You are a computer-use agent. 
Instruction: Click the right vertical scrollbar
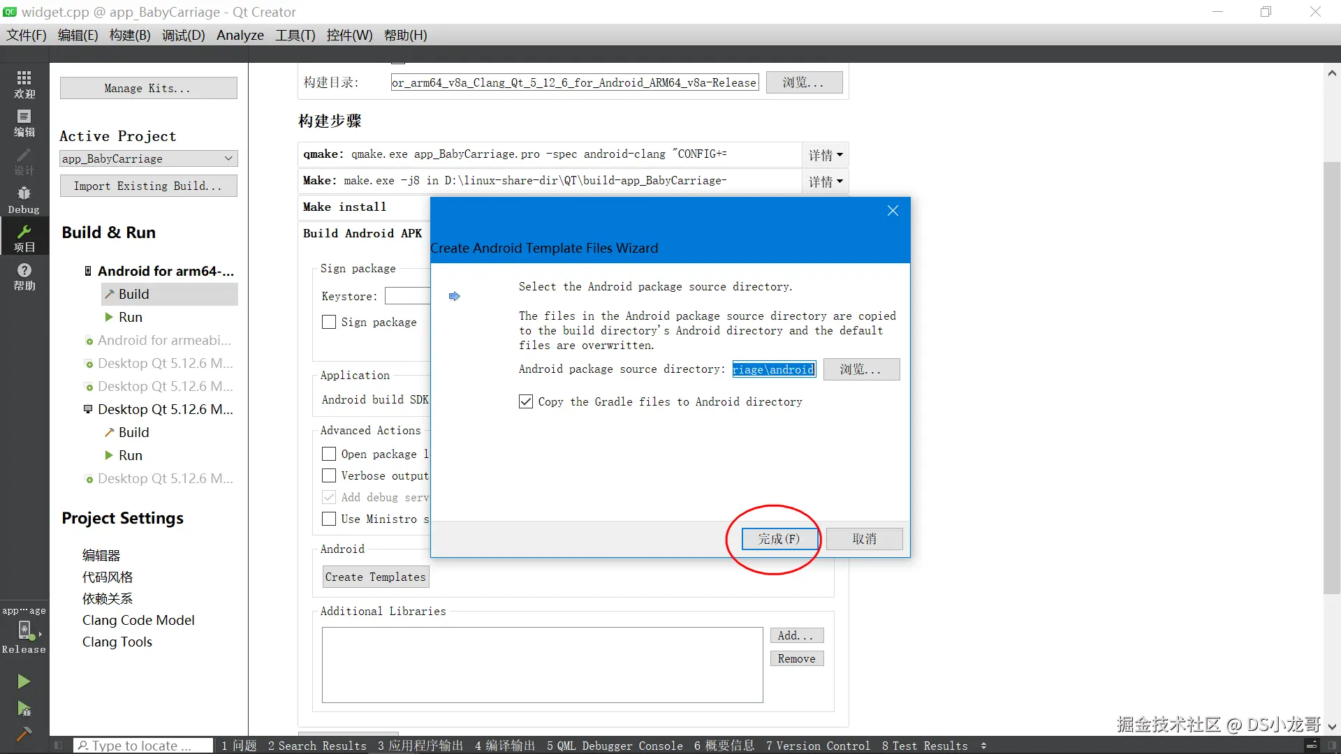pos(1331,377)
